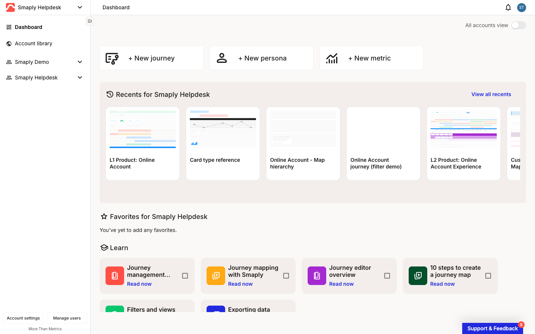Expand the Smaply Helpdesk sidebar section

80,78
